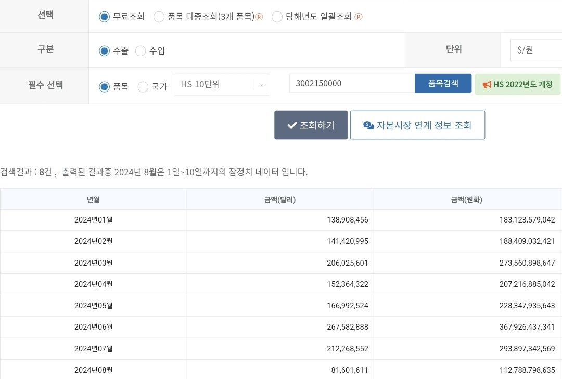The width and height of the screenshot is (562, 379).
Task: Click dollar amount 138,908,456
Action: point(347,220)
